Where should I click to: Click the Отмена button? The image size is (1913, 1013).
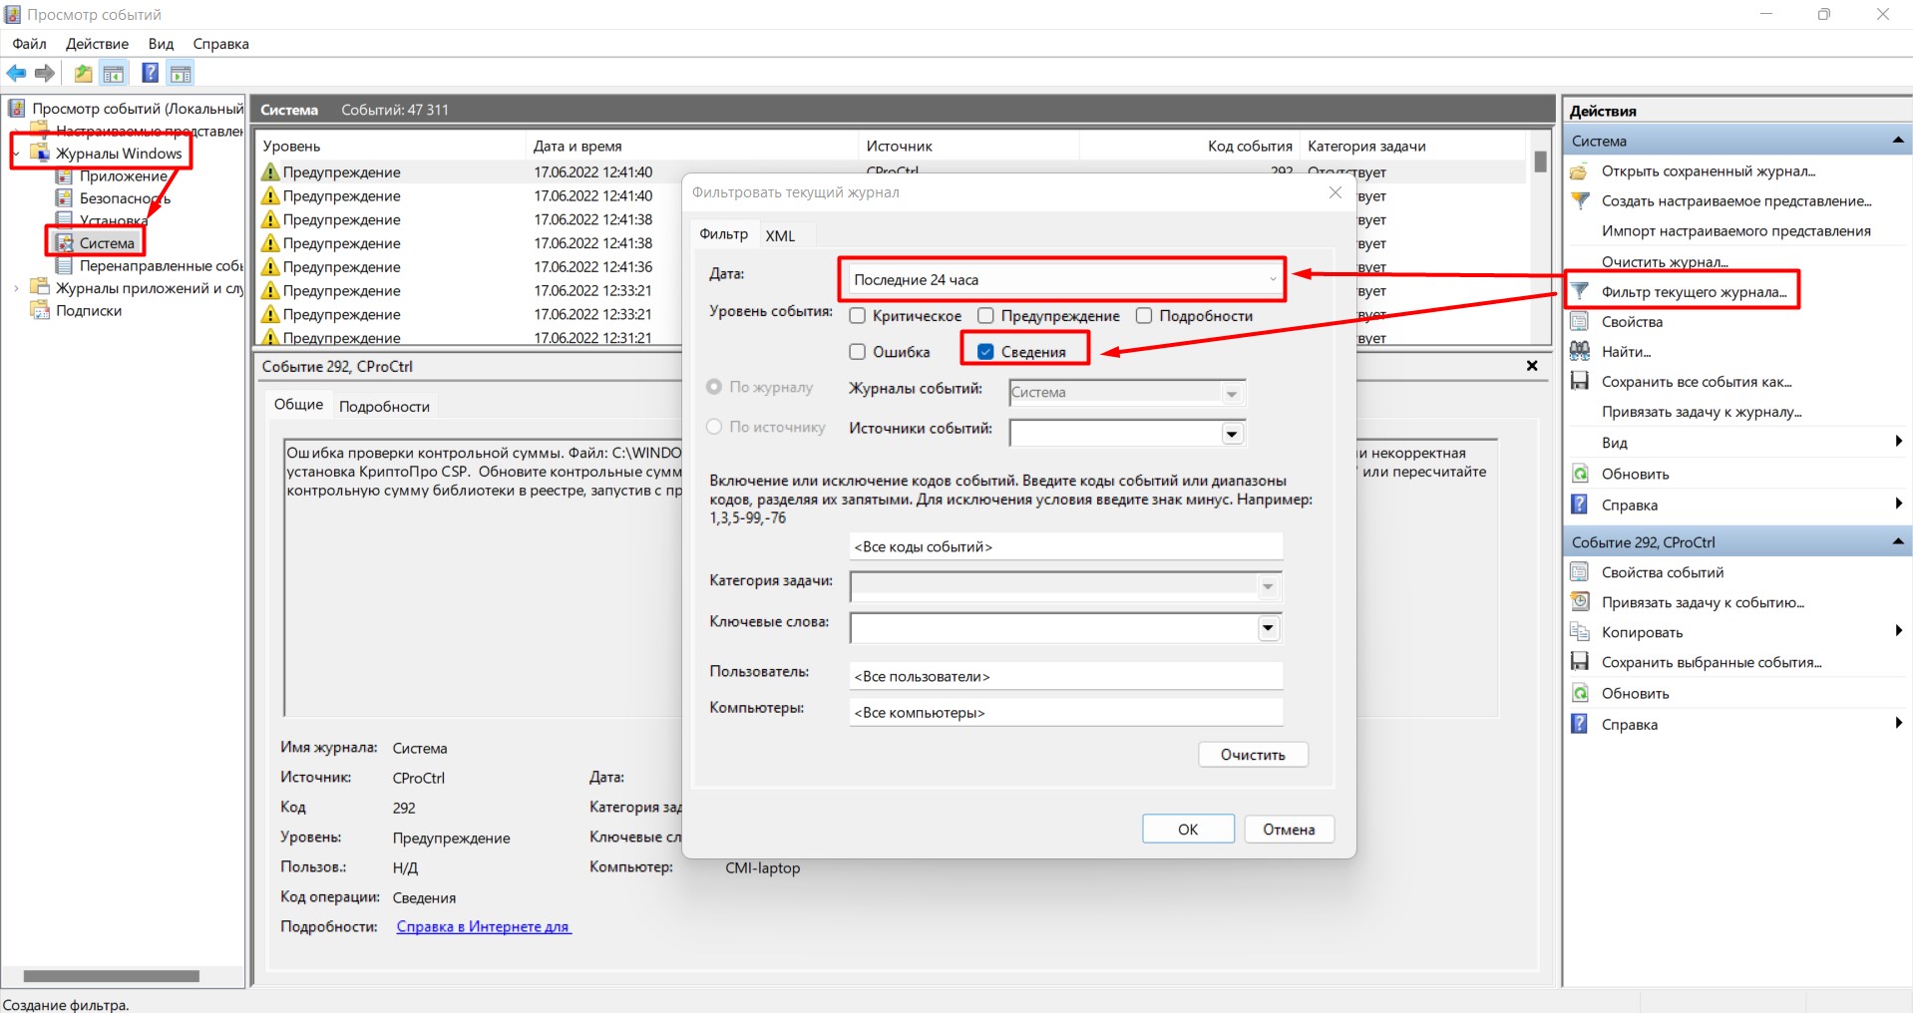click(1289, 829)
